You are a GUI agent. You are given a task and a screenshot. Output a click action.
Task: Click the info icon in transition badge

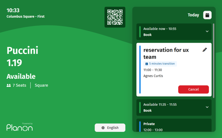[147, 64]
